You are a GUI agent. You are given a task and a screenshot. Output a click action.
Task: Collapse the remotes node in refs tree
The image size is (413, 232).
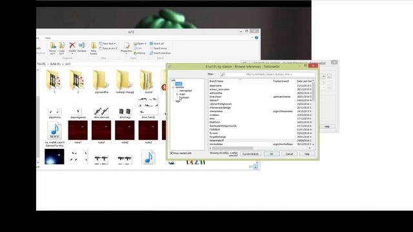(173, 87)
